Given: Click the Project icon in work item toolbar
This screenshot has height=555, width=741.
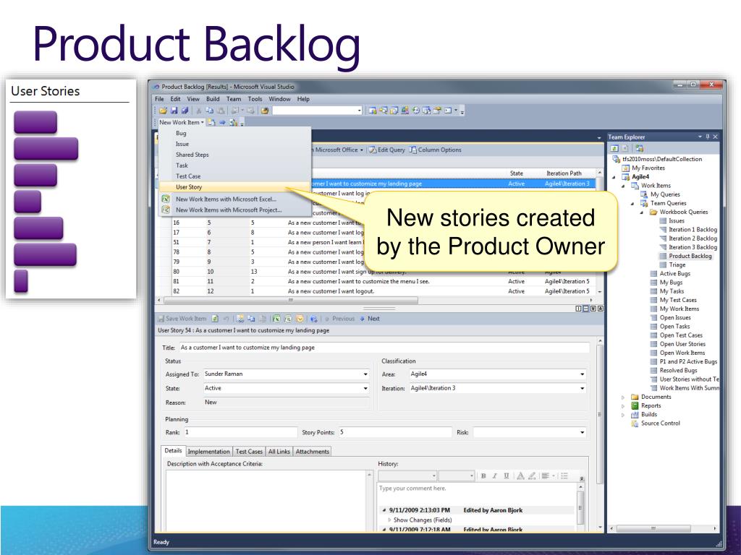Looking at the screenshot, I should coord(288,319).
